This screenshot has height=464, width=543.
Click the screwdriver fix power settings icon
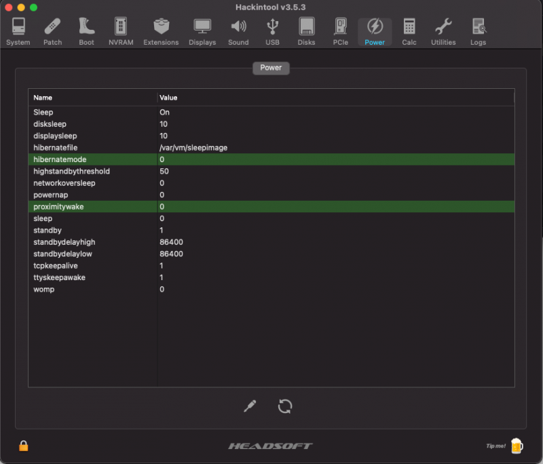[x=250, y=406]
